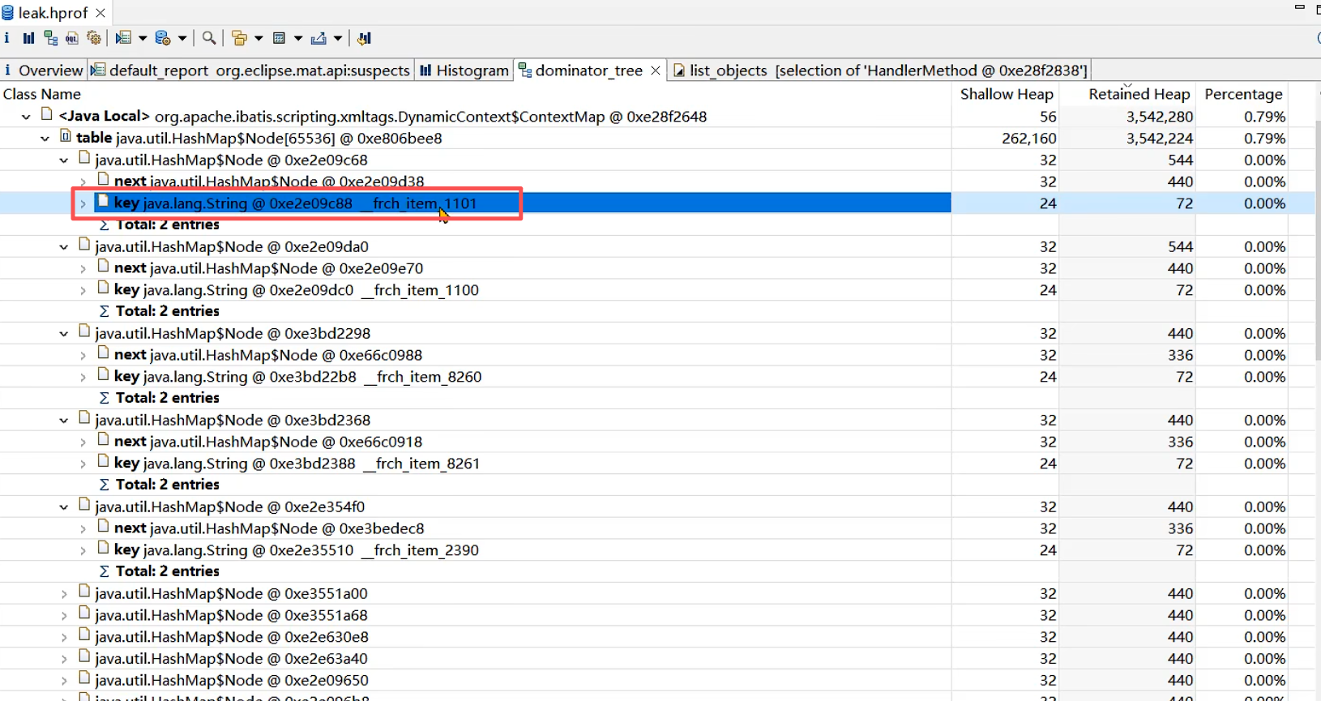The image size is (1321, 701).
Task: Select row key String __frch_item_8260
Action: pos(656,377)
